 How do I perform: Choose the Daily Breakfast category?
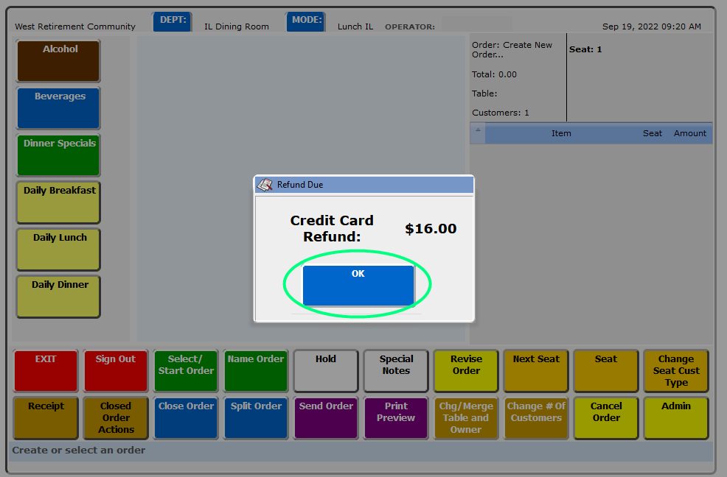coord(58,202)
